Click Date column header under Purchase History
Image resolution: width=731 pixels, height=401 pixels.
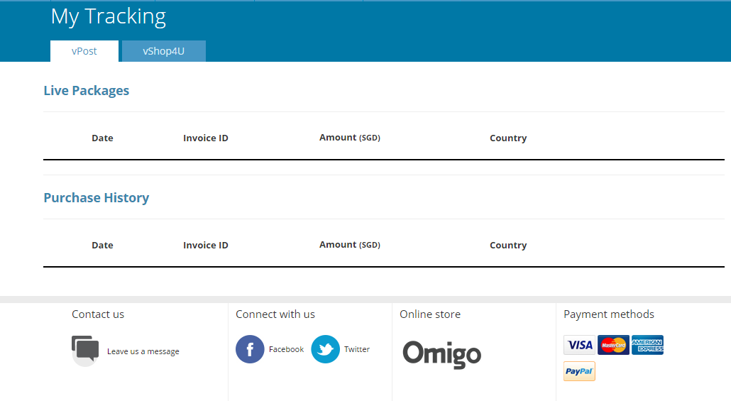click(102, 246)
